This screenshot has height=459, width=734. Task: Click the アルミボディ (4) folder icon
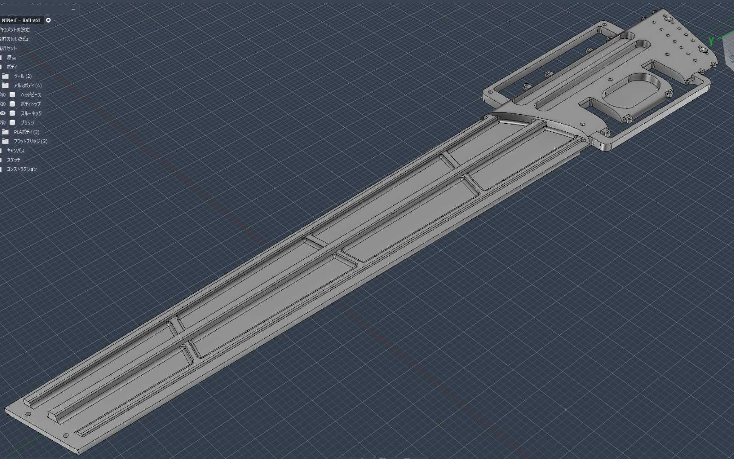click(6, 85)
